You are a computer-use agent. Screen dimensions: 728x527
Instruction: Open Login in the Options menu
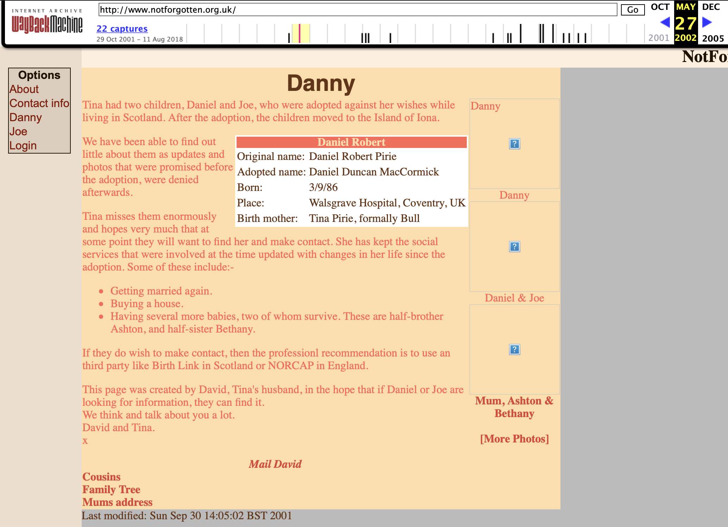[23, 145]
